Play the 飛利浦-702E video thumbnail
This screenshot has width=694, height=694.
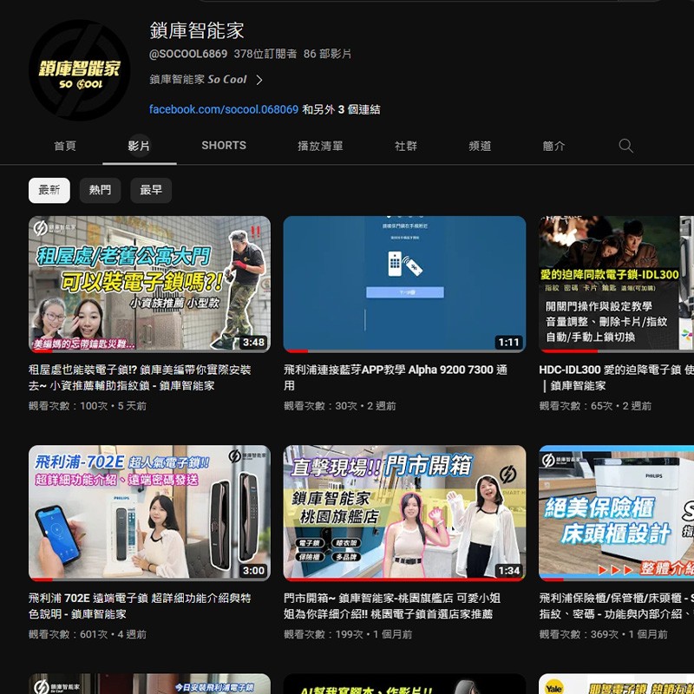coord(149,513)
